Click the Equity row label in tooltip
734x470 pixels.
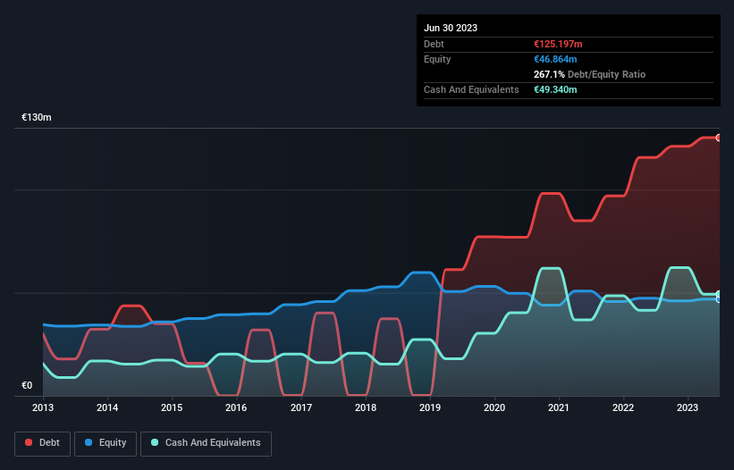[437, 59]
